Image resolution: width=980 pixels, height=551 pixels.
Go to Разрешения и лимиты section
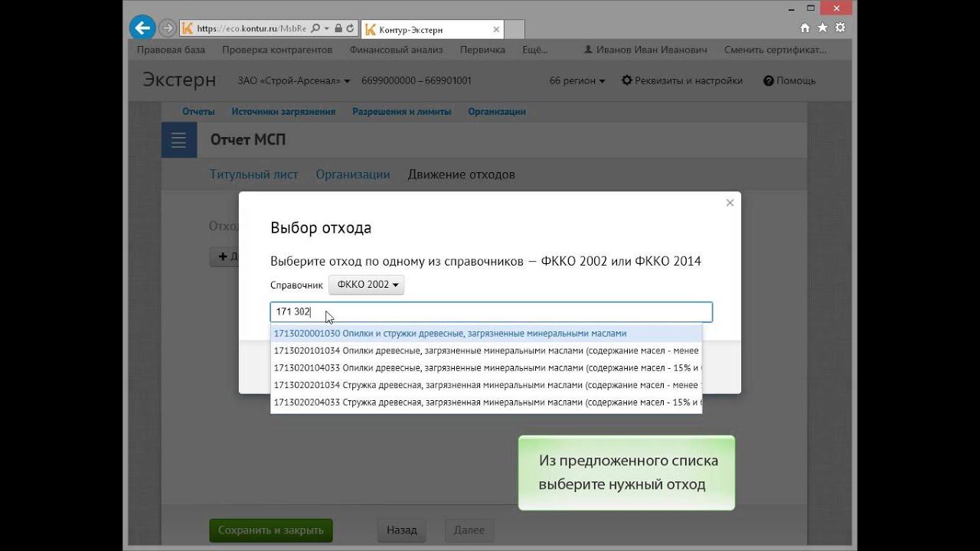(402, 111)
